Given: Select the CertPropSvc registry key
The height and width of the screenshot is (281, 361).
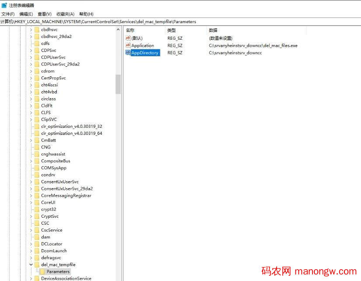Looking at the screenshot, I should click(52, 78).
